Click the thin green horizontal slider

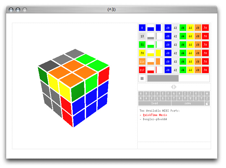point(159,45)
